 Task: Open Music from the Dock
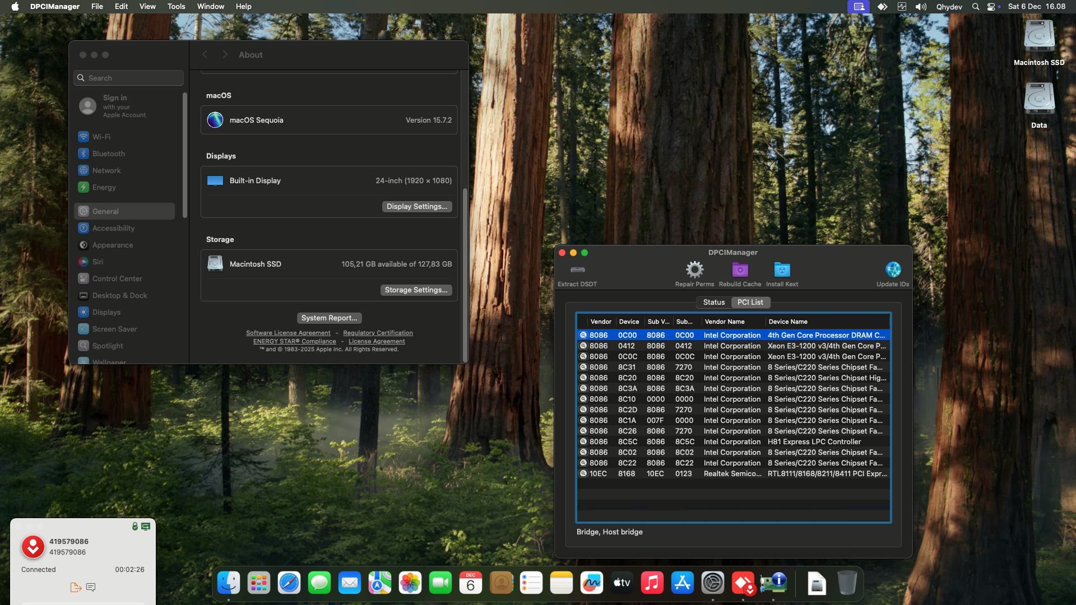tap(652, 583)
